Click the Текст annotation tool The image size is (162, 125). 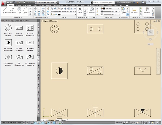[80, 10]
